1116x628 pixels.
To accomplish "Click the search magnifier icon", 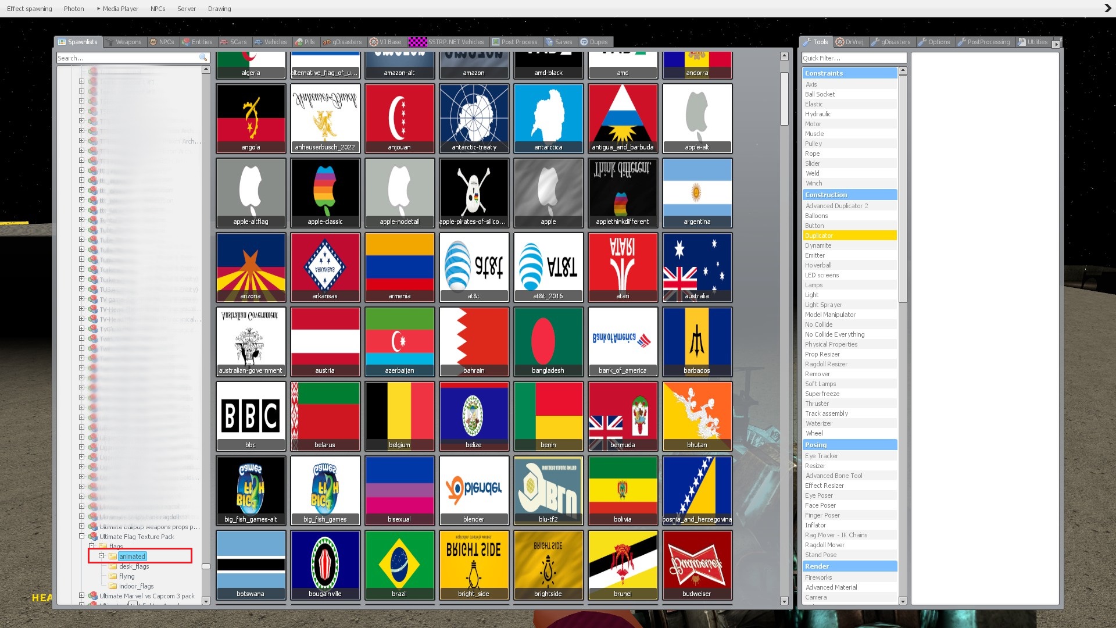I will pos(203,58).
